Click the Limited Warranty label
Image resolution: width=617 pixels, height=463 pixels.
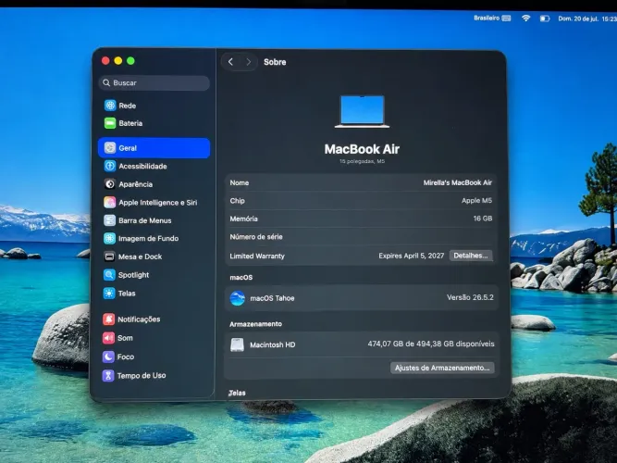pyautogui.click(x=257, y=257)
